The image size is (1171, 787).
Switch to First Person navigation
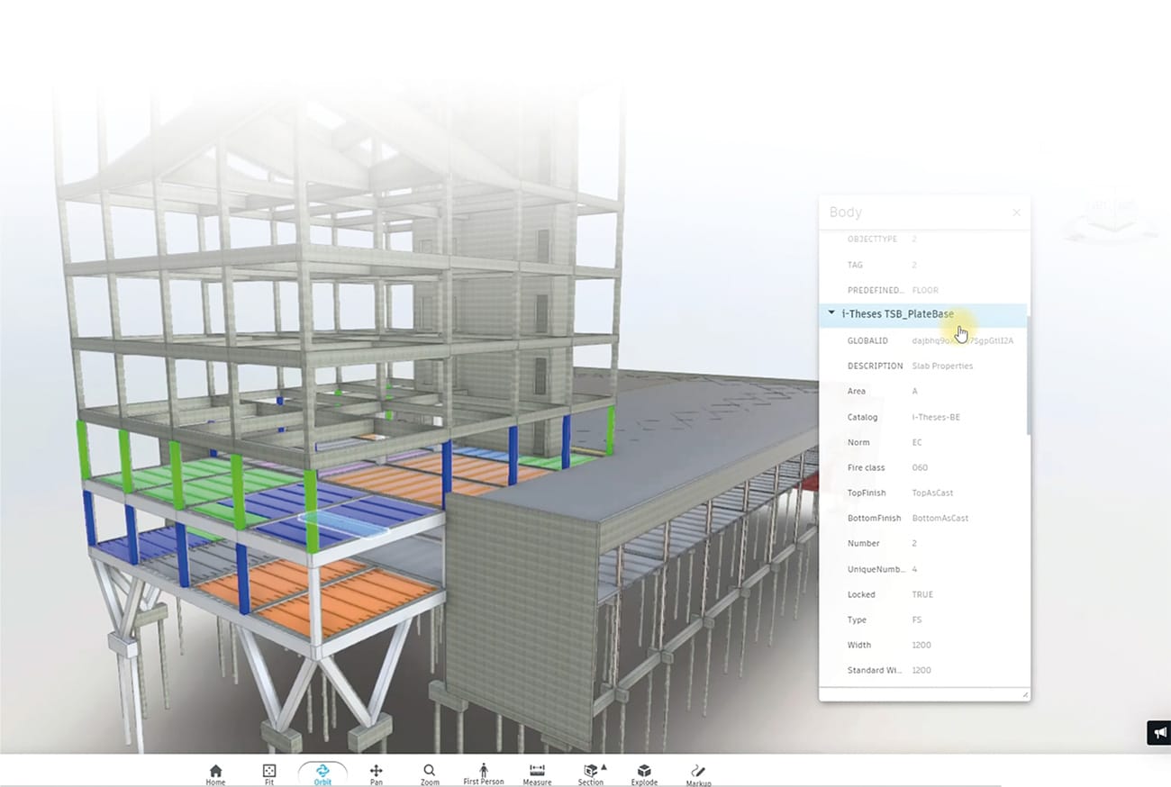(484, 774)
